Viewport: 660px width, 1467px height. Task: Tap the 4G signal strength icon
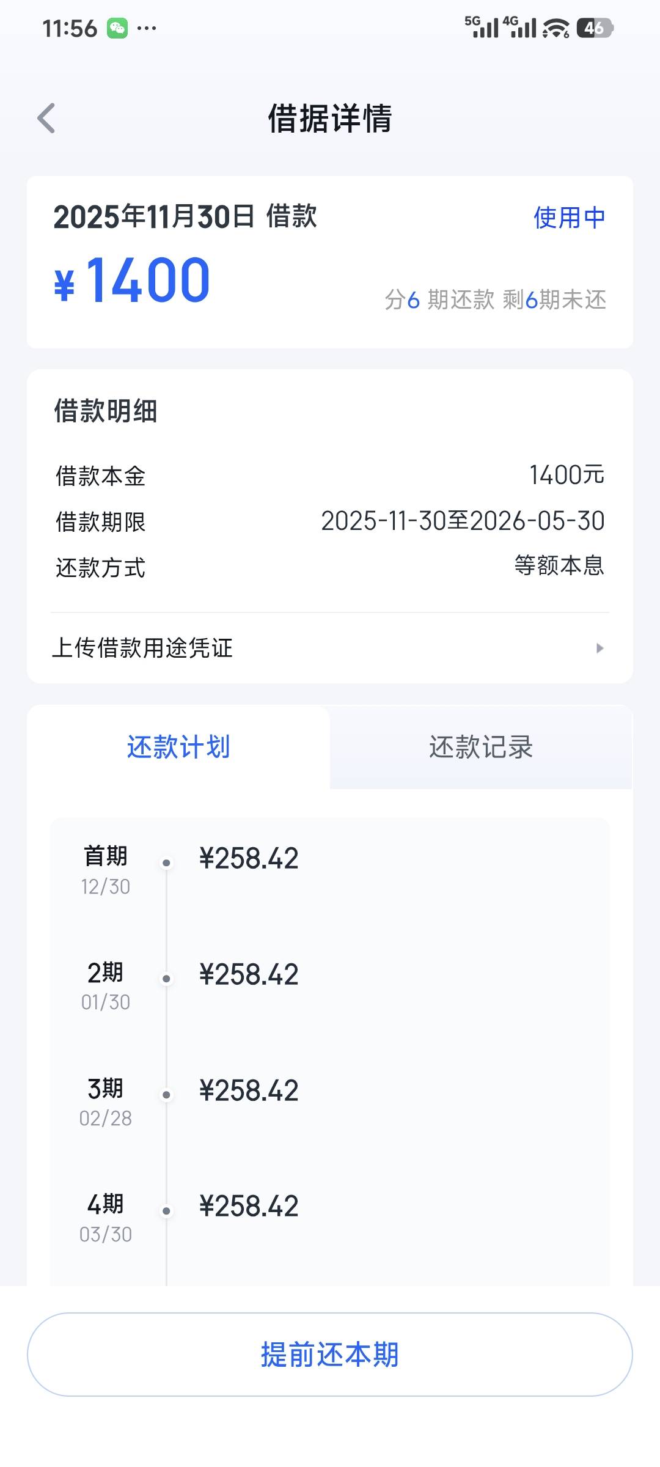(x=519, y=27)
